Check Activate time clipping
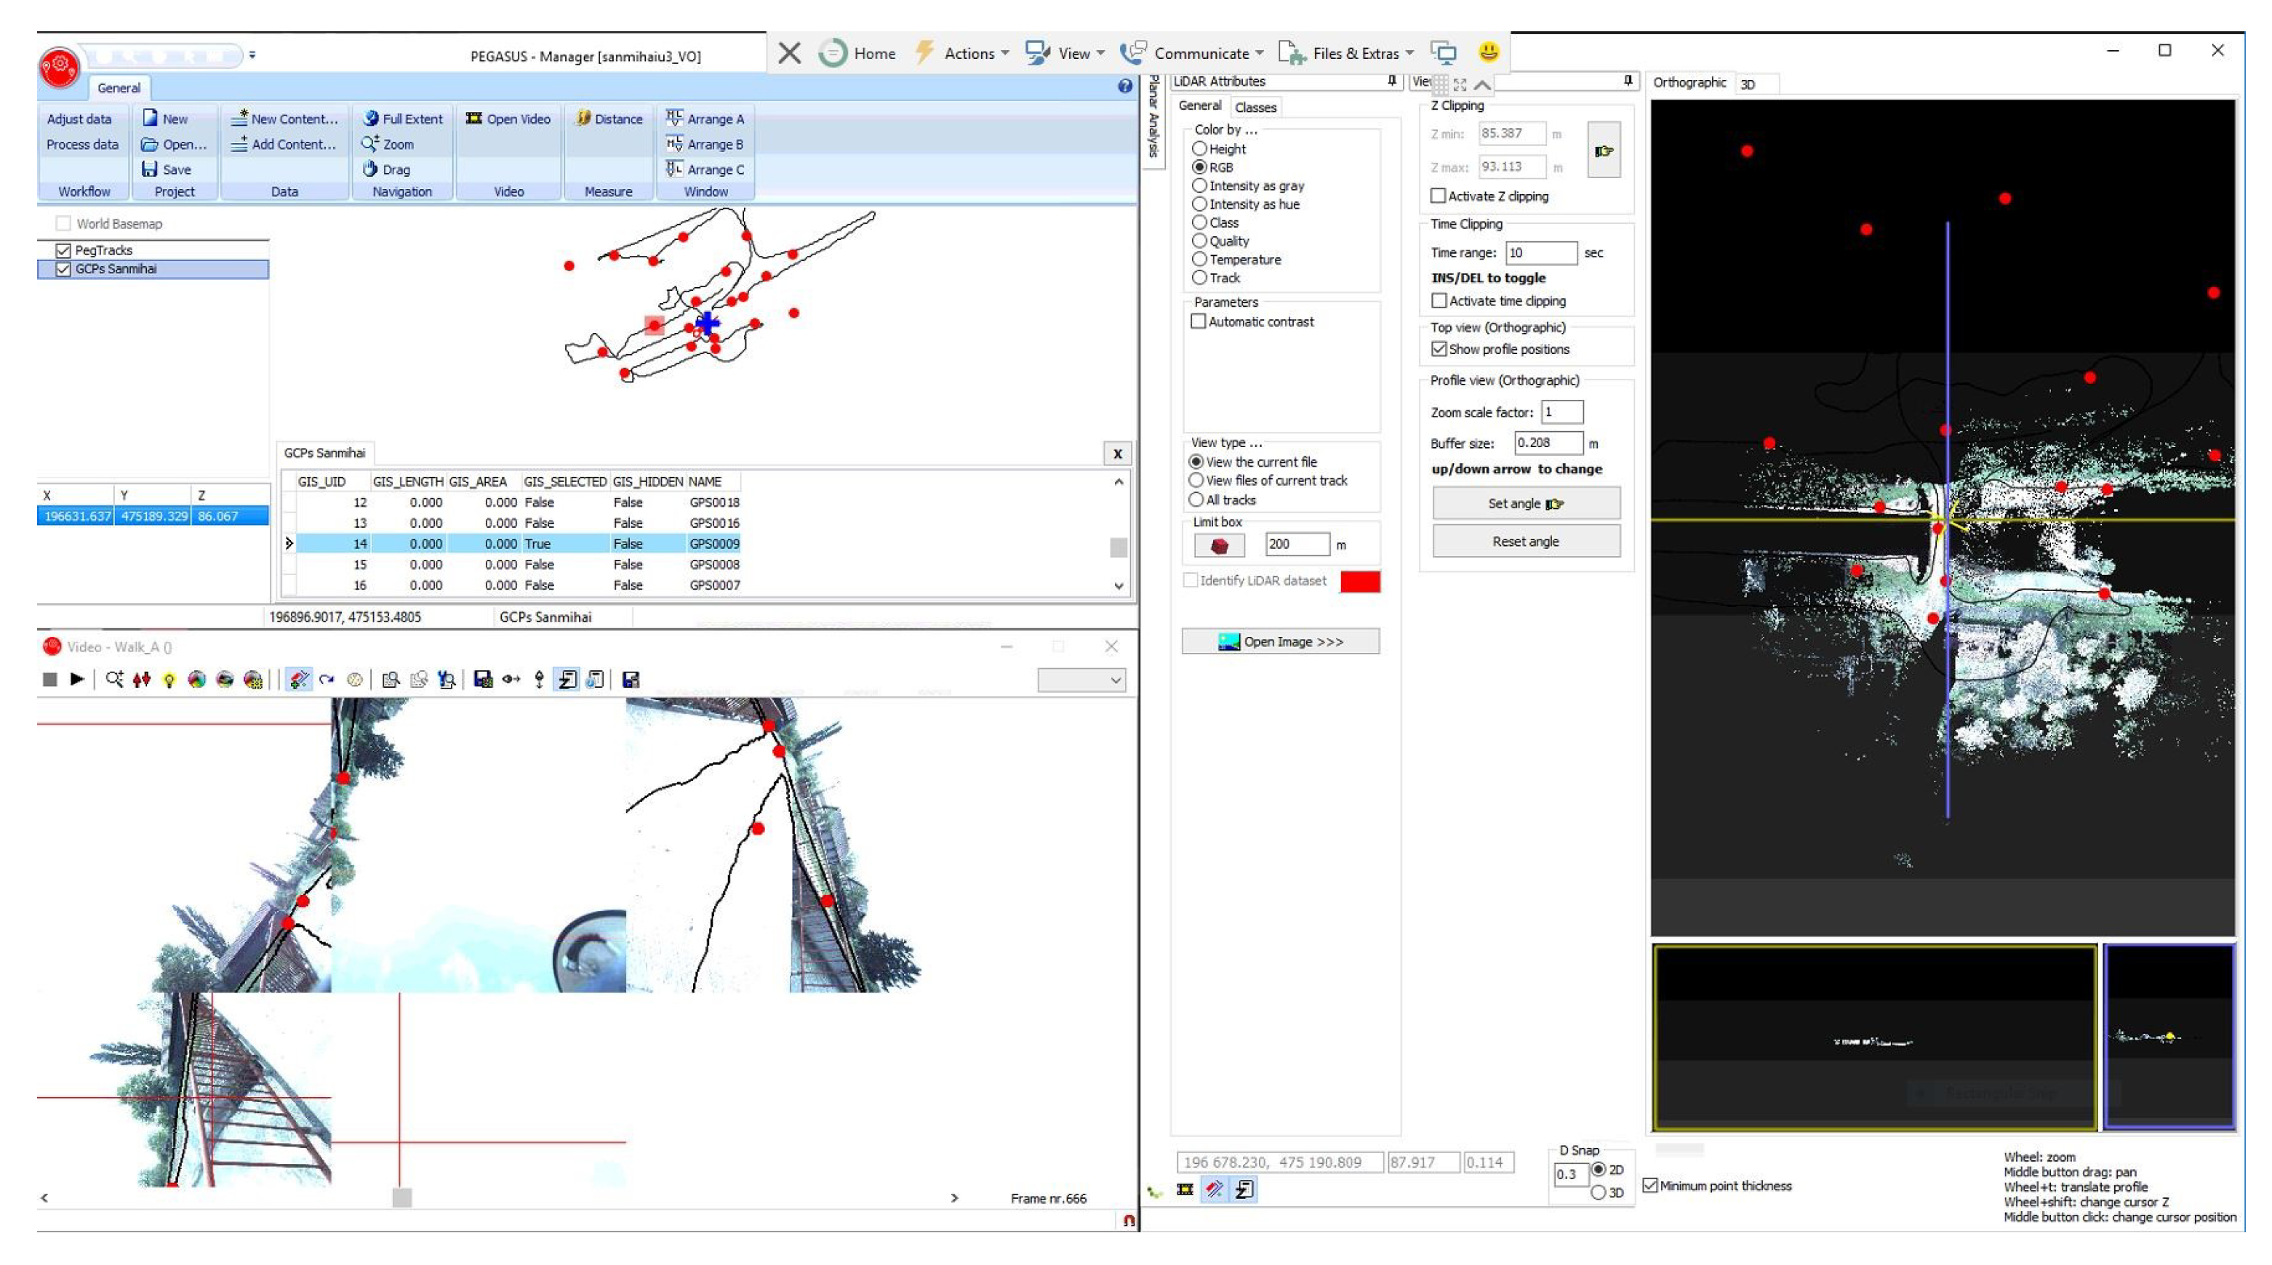 [x=1439, y=300]
